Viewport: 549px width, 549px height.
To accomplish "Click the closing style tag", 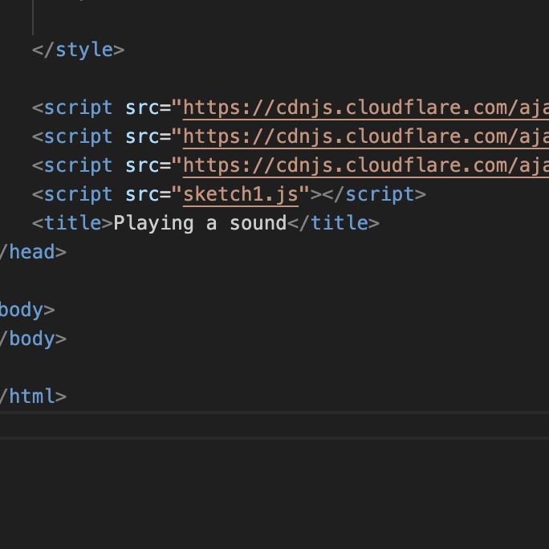I will (x=78, y=50).
